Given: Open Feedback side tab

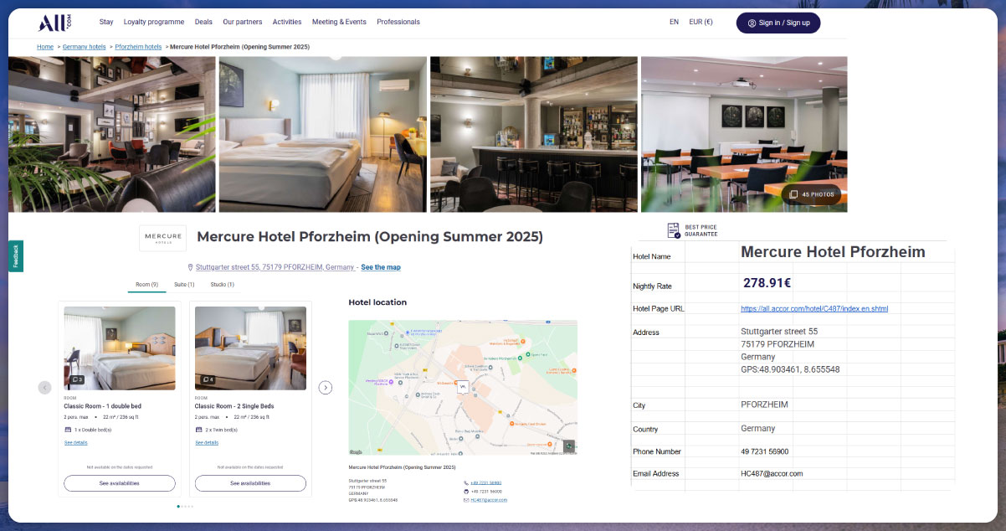Looking at the screenshot, I should 16,256.
